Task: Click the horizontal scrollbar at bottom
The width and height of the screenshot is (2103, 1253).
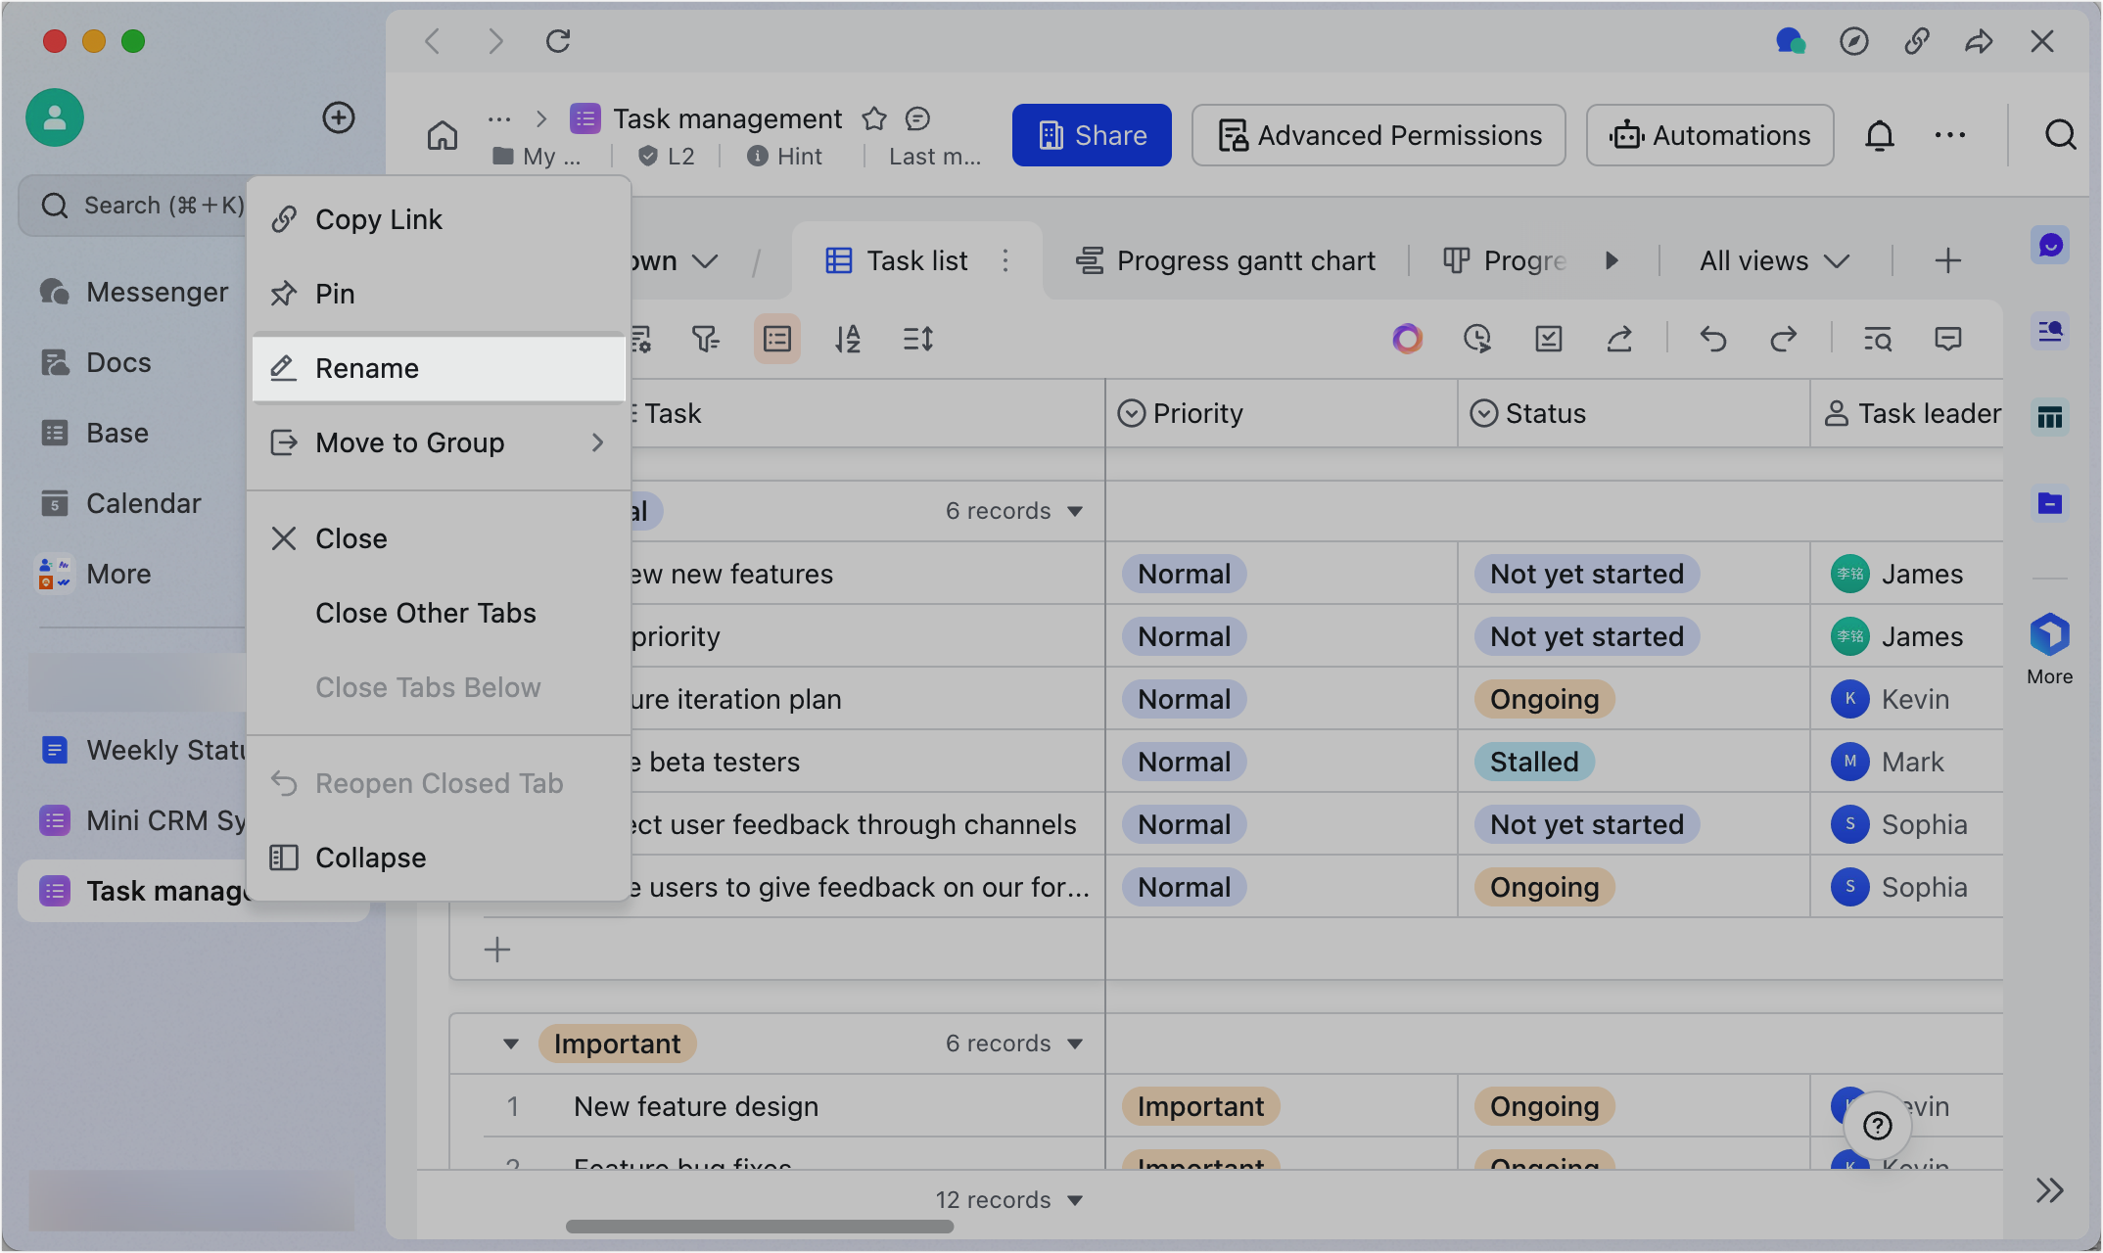Action: [760, 1227]
